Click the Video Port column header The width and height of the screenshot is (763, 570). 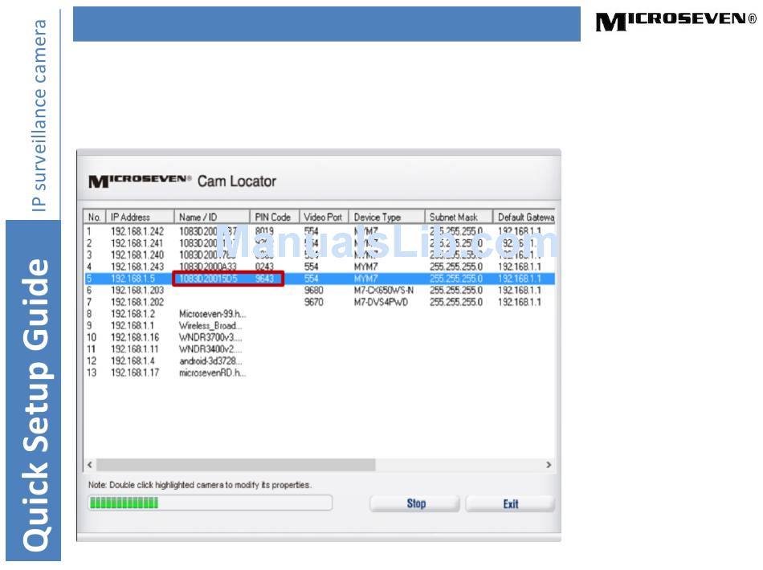click(324, 217)
